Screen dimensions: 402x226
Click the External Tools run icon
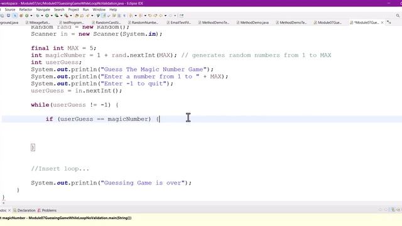[66, 16]
